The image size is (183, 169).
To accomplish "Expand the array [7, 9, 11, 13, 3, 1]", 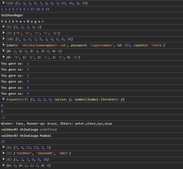I will coord(4,147).
